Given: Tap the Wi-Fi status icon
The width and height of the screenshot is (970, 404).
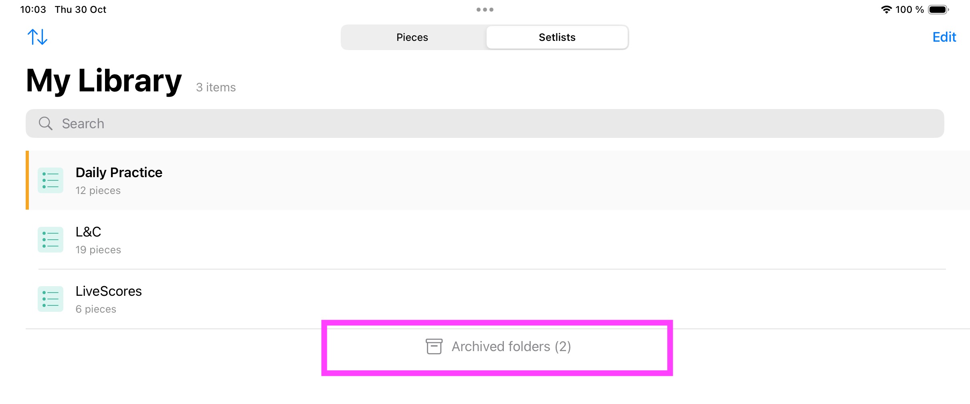Looking at the screenshot, I should [886, 10].
